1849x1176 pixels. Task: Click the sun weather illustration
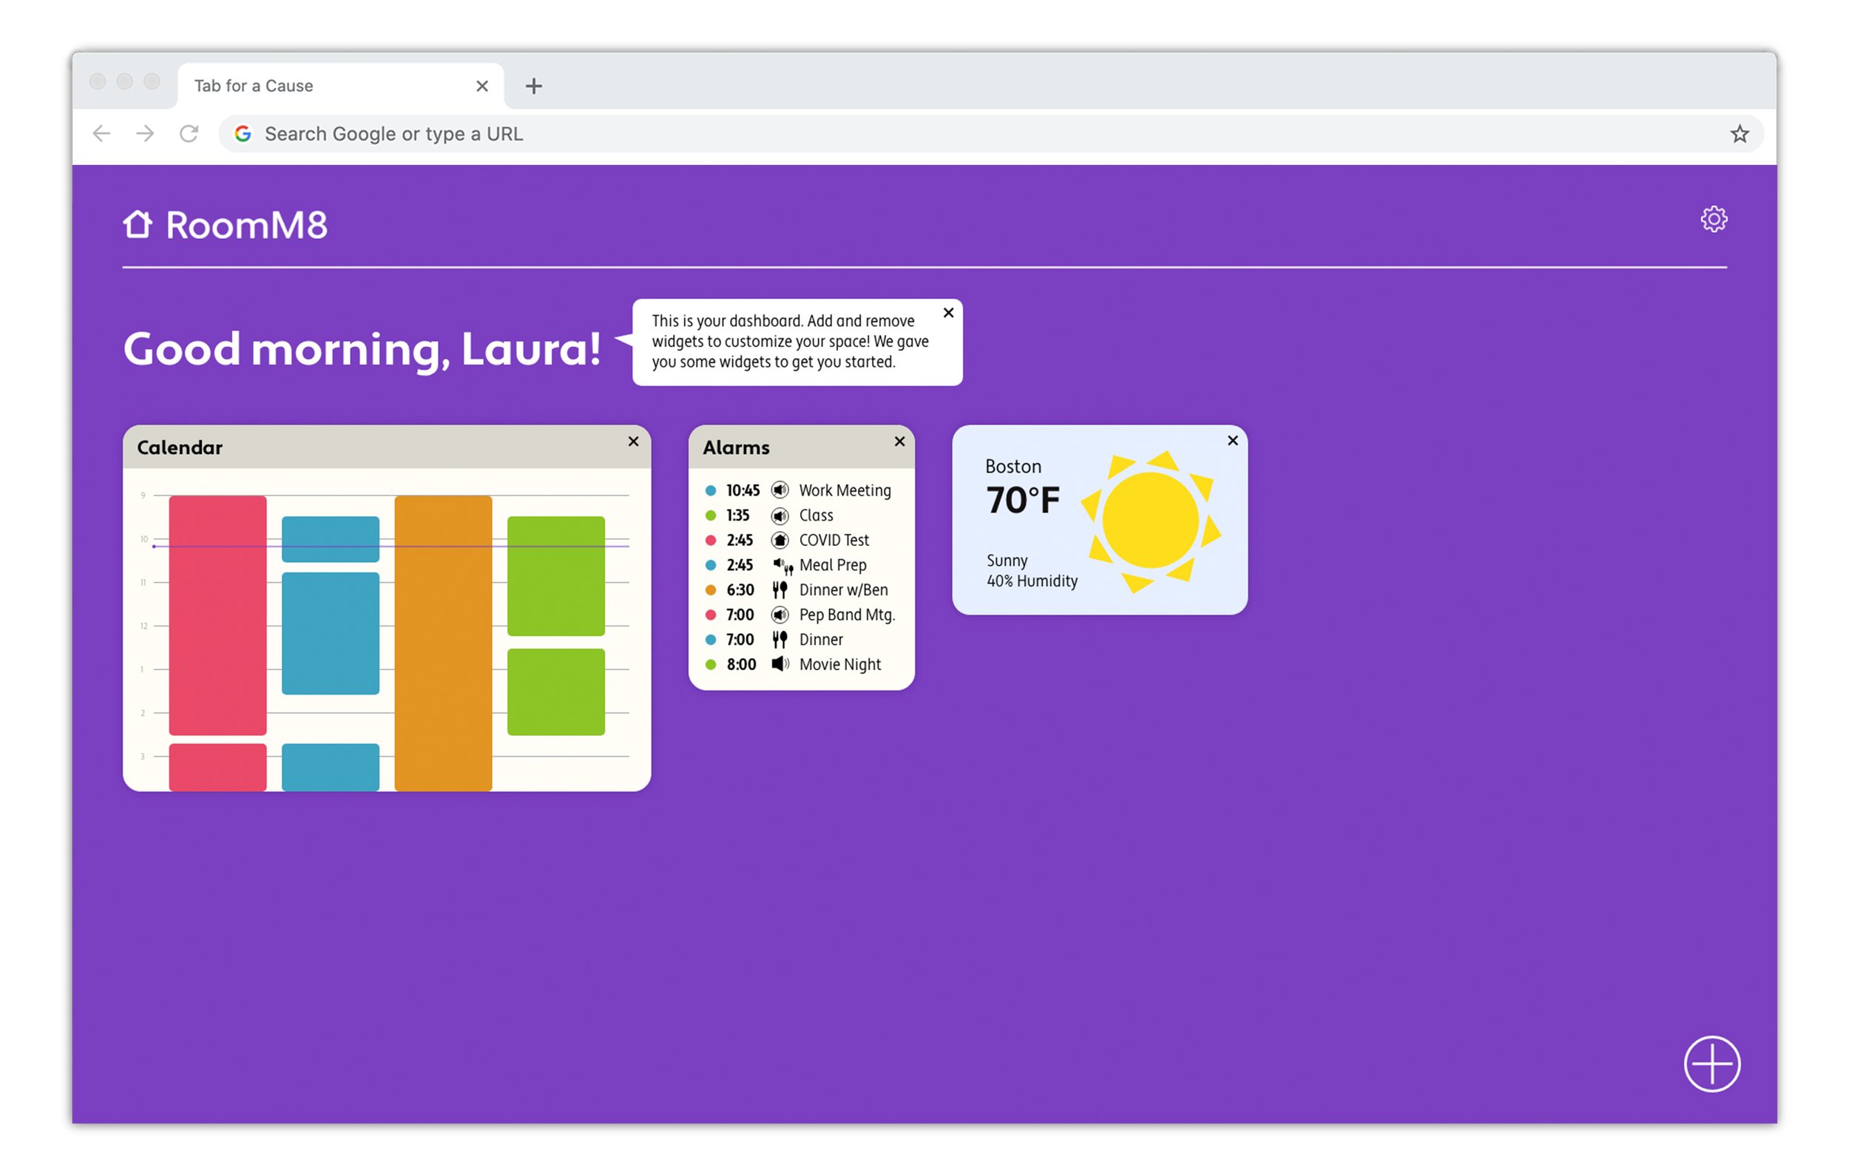[1149, 521]
